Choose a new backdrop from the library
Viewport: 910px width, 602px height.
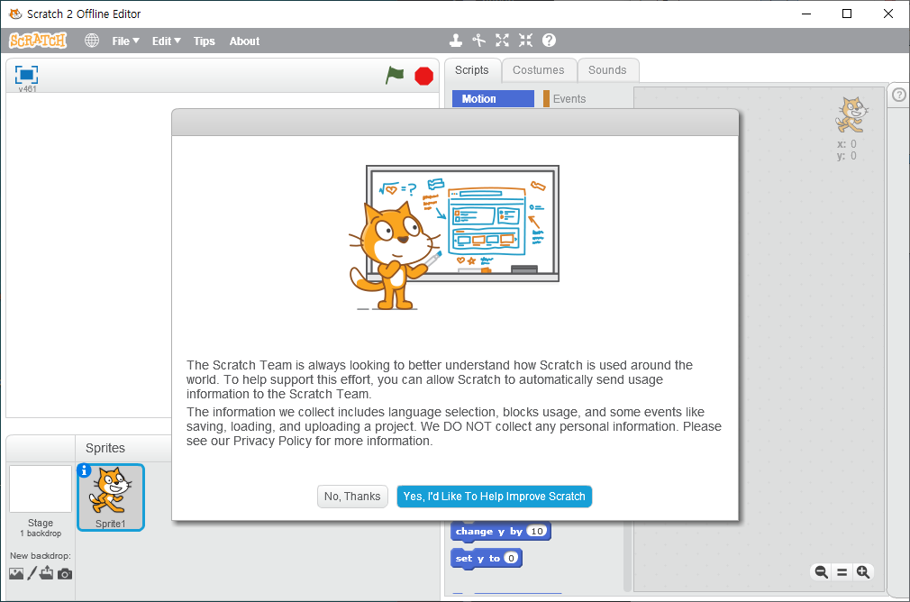tap(16, 574)
